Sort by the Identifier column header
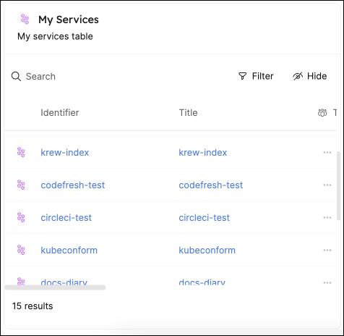Screen dimensions: 344x336 point(60,113)
